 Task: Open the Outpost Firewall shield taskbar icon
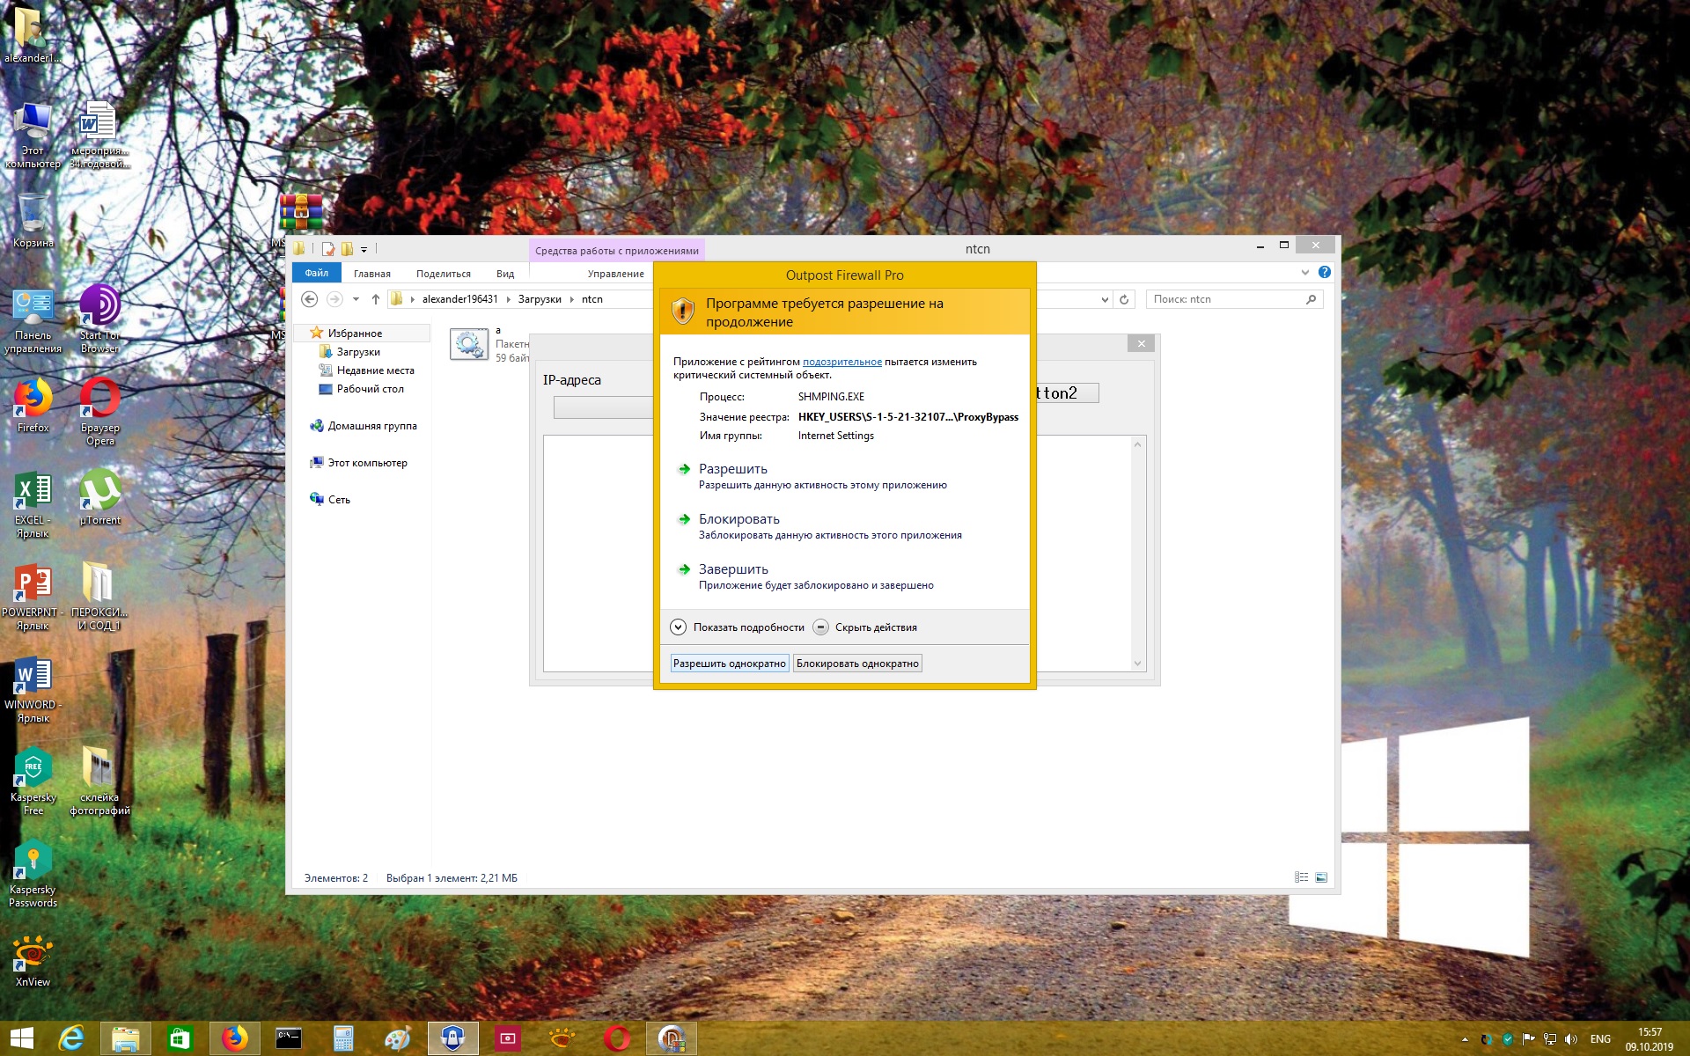[452, 1038]
